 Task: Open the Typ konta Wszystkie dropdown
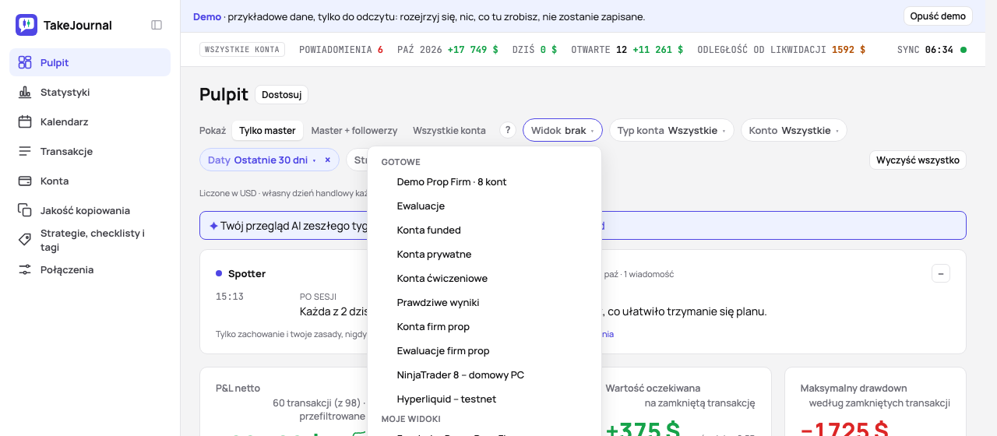[671, 130]
